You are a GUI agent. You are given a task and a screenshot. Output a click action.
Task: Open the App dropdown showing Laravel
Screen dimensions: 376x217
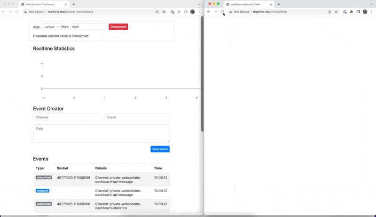pyautogui.click(x=51, y=27)
